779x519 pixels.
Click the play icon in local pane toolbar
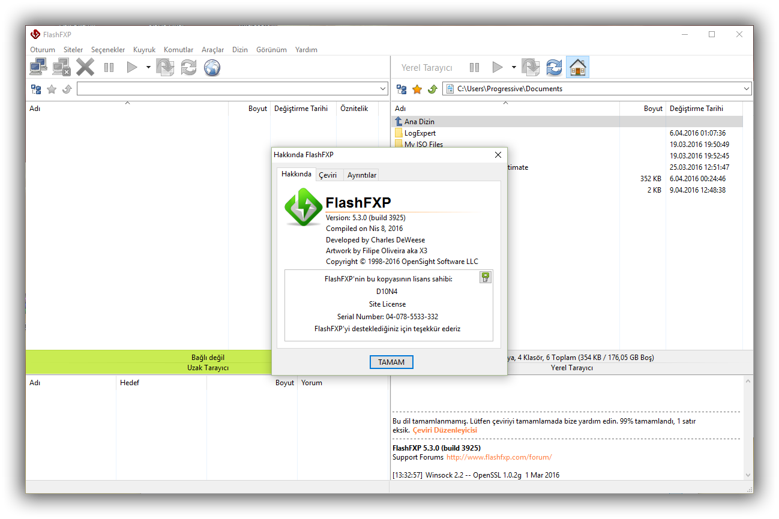[x=498, y=67]
